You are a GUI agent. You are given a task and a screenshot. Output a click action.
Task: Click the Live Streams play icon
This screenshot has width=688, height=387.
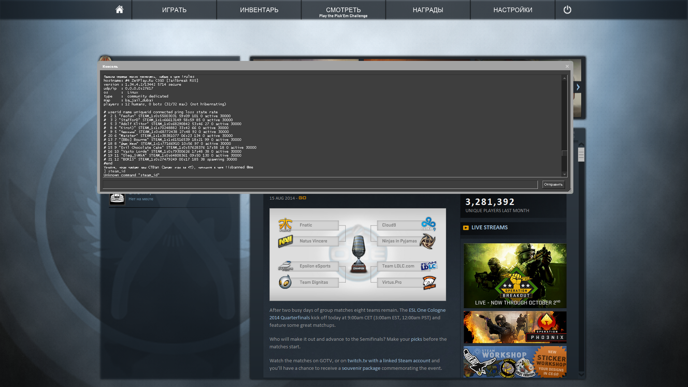pyautogui.click(x=466, y=228)
